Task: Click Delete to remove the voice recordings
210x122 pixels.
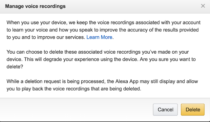Action: click(x=193, y=110)
